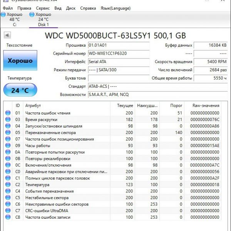This screenshot has height=231, width=231.
Task: Click the Порог column header
Action: click(x=172, y=105)
